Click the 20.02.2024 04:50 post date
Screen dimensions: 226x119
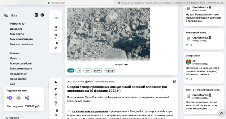(75, 82)
